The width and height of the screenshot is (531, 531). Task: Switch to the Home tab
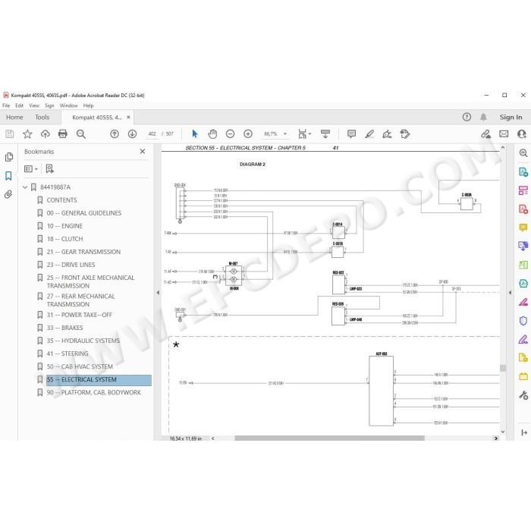[14, 117]
